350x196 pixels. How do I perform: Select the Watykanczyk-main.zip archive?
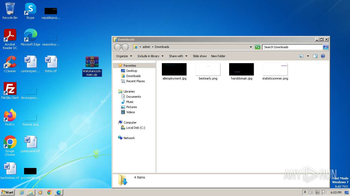(92, 66)
